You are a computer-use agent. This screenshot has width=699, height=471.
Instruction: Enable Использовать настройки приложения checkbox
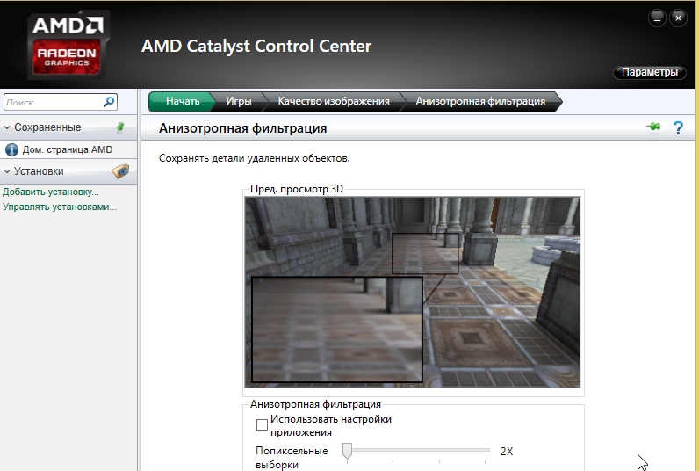point(262,424)
